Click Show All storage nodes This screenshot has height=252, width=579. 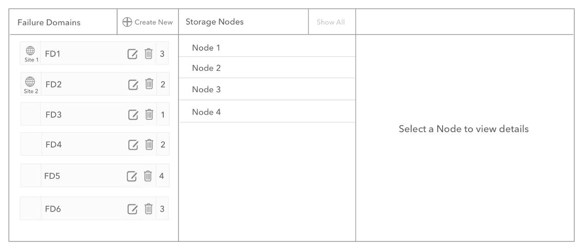(x=331, y=22)
